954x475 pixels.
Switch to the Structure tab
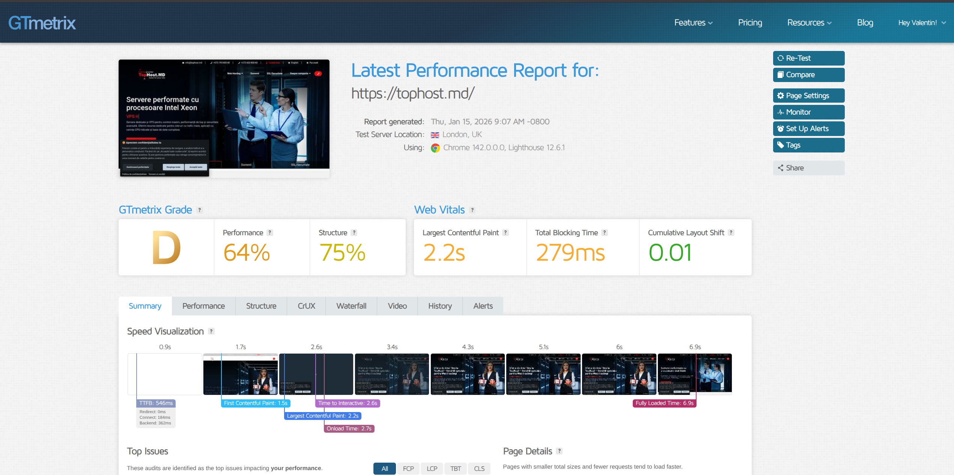[261, 306]
